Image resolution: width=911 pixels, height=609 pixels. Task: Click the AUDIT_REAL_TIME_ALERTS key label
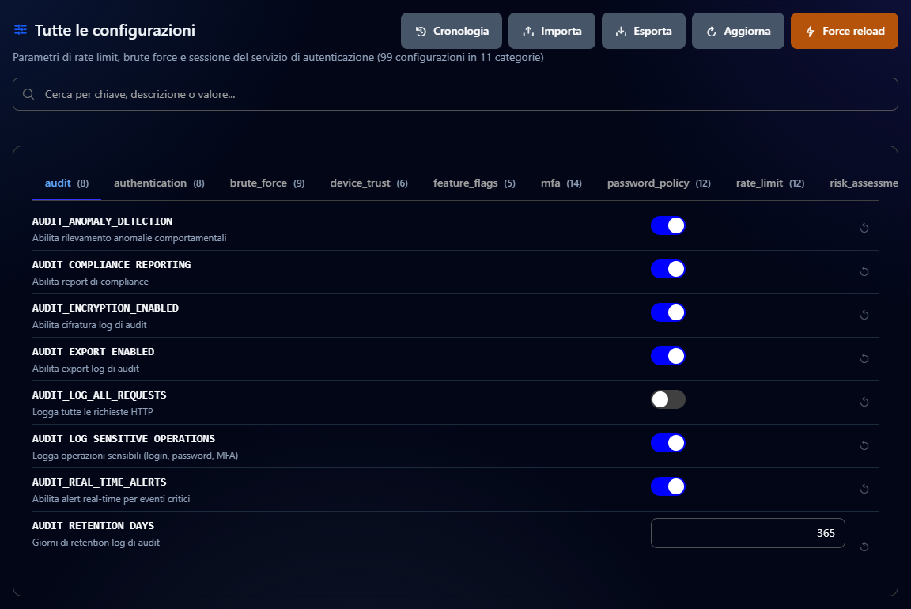(100, 482)
